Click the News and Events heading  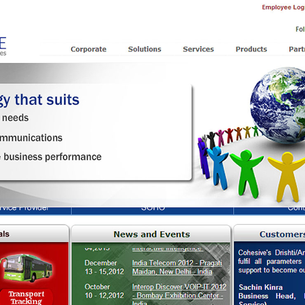coord(152,234)
